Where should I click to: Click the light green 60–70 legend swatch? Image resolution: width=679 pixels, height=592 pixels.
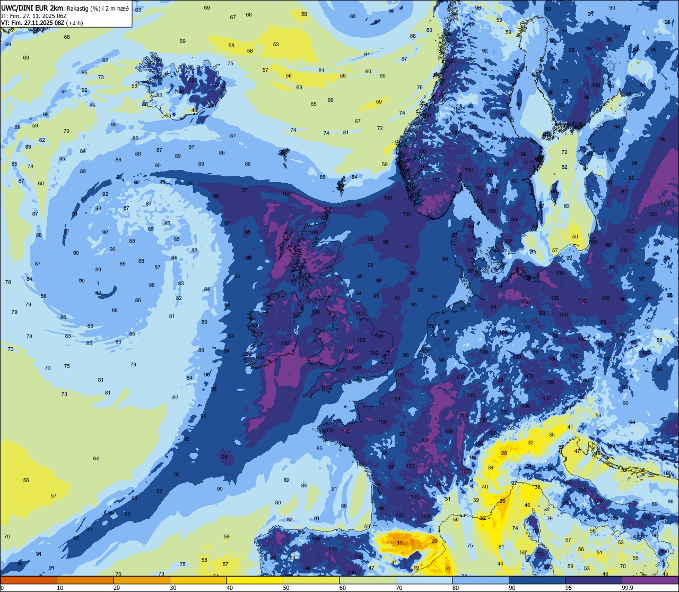(368, 580)
